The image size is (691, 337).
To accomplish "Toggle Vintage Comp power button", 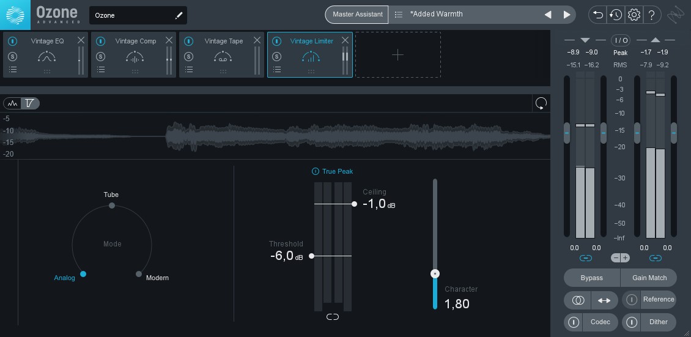I will 101,41.
